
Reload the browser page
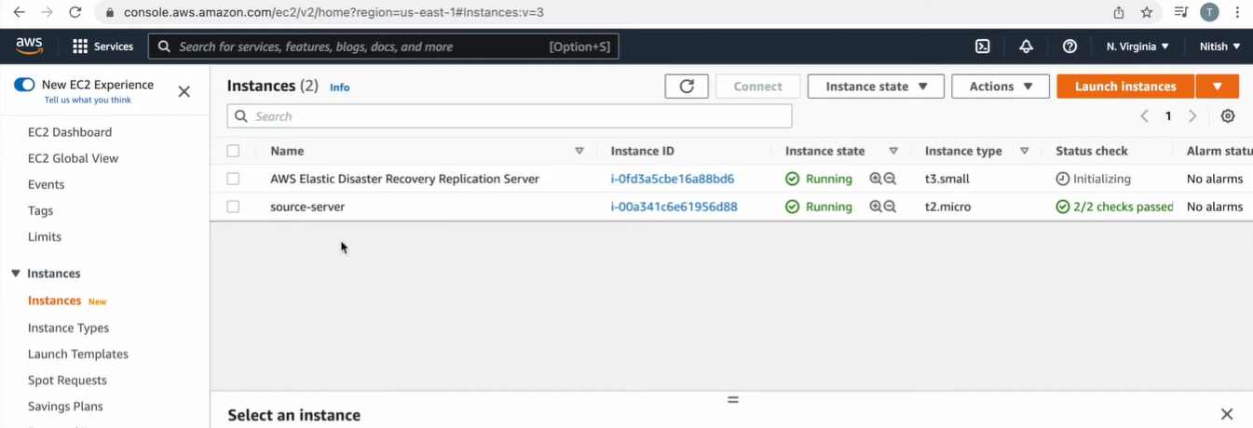point(75,12)
